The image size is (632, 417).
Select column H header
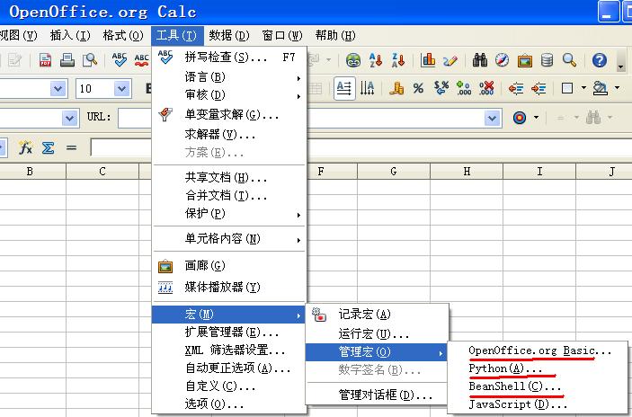pyautogui.click(x=467, y=172)
